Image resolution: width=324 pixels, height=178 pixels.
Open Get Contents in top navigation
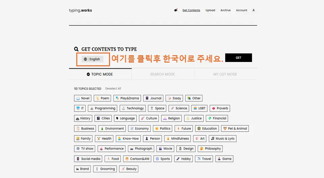click(191, 10)
